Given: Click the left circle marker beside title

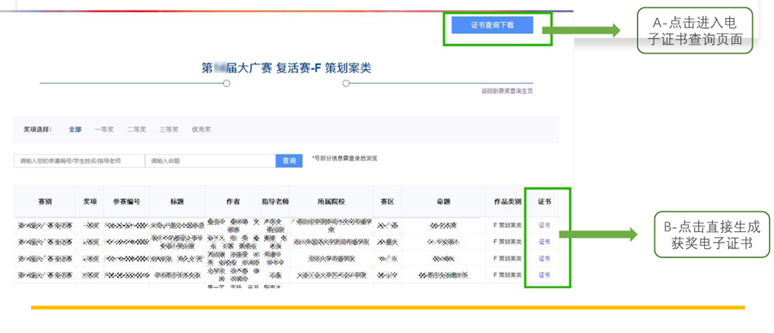Looking at the screenshot, I should tap(226, 83).
